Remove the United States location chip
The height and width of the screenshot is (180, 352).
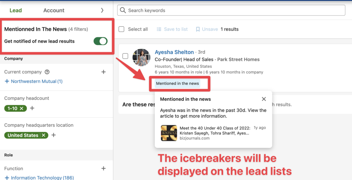pos(44,135)
